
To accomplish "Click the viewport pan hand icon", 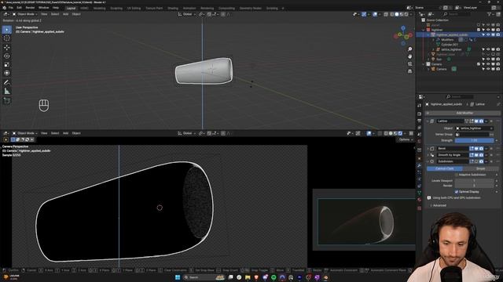I will 409,56.
